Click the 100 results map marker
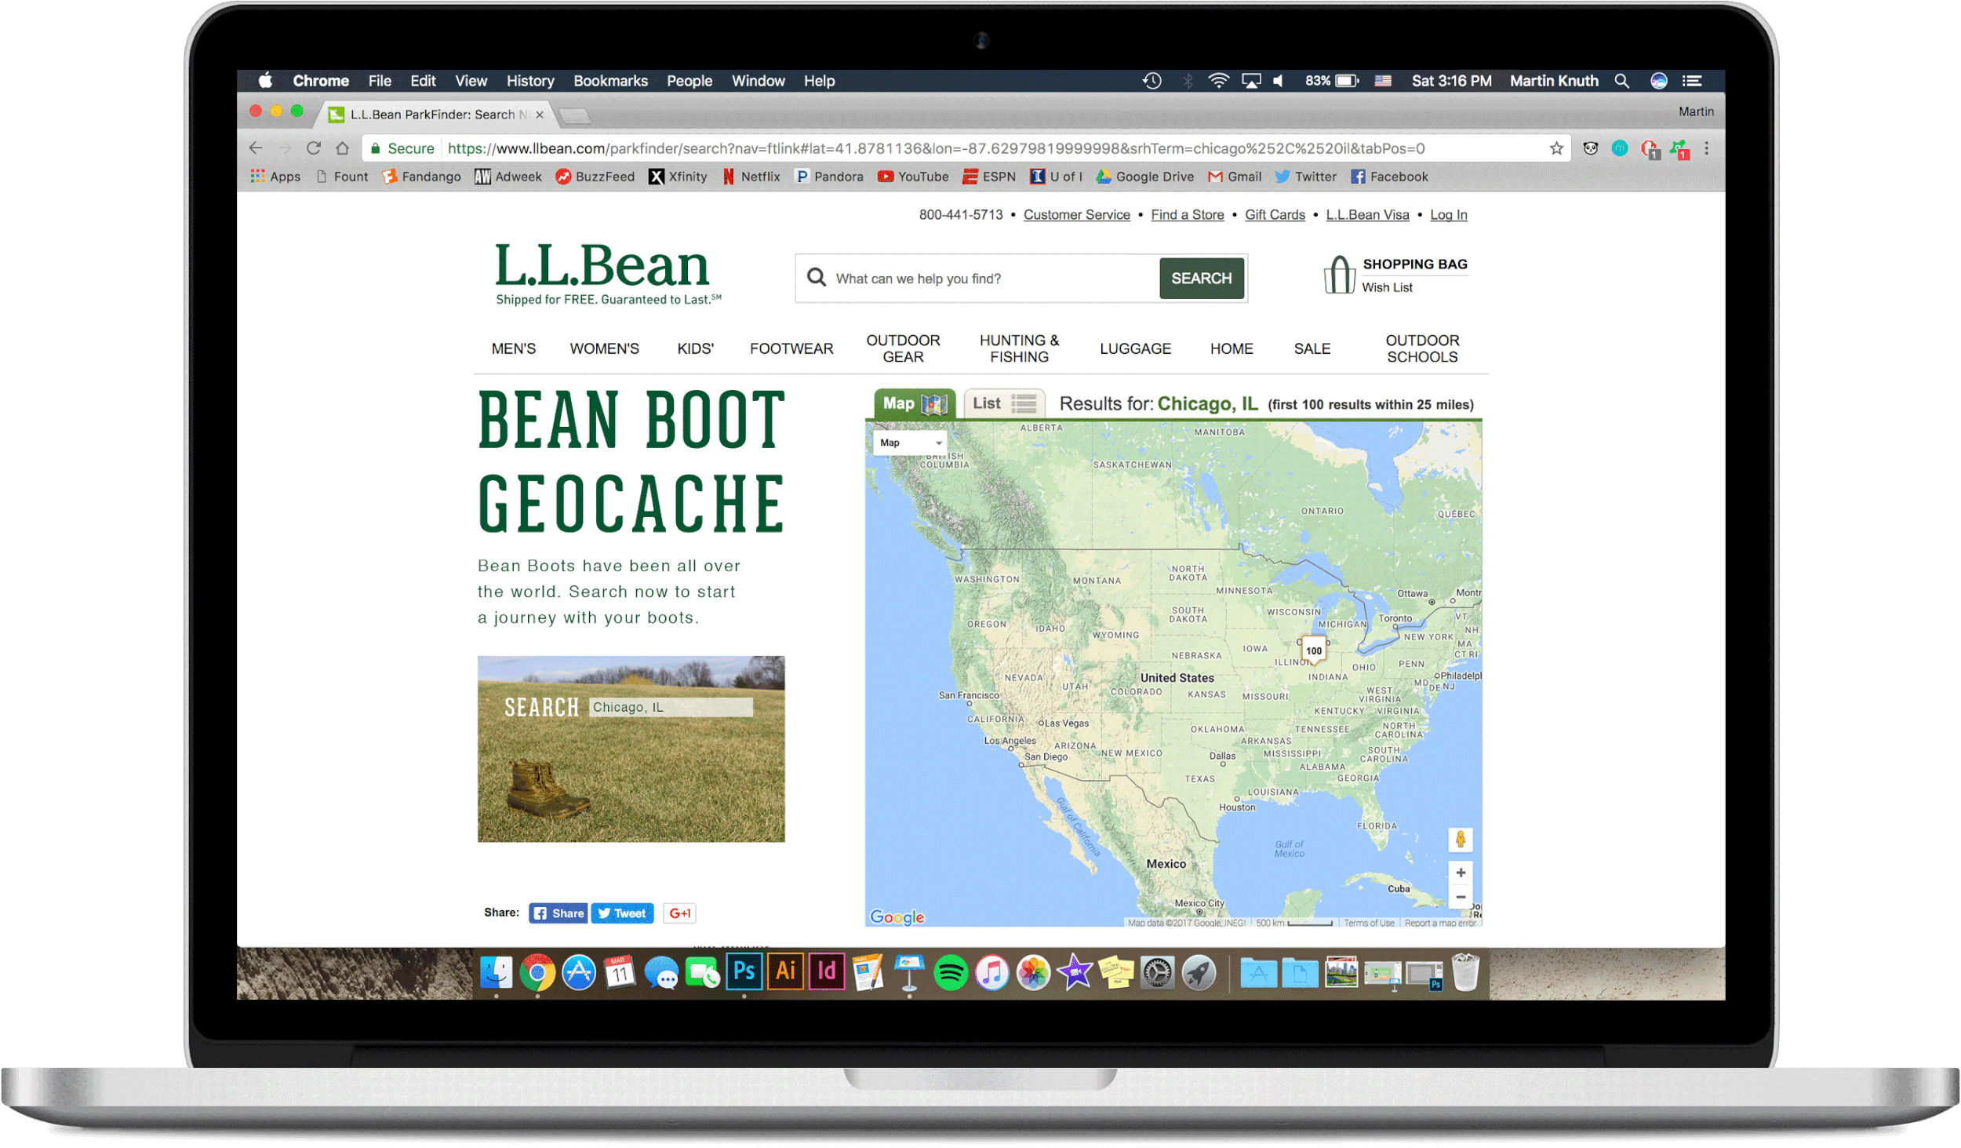 point(1314,650)
